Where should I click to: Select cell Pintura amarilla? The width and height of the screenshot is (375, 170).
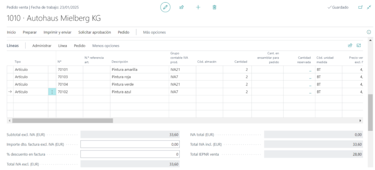tap(139, 70)
